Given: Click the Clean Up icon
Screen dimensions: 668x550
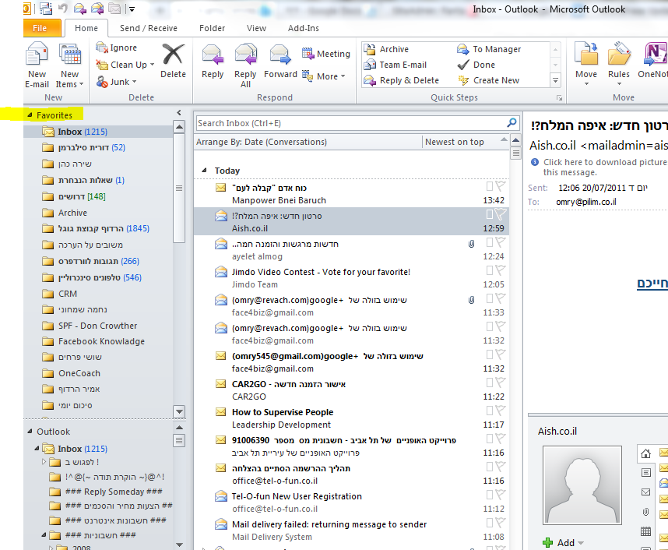Looking at the screenshot, I should [102, 65].
